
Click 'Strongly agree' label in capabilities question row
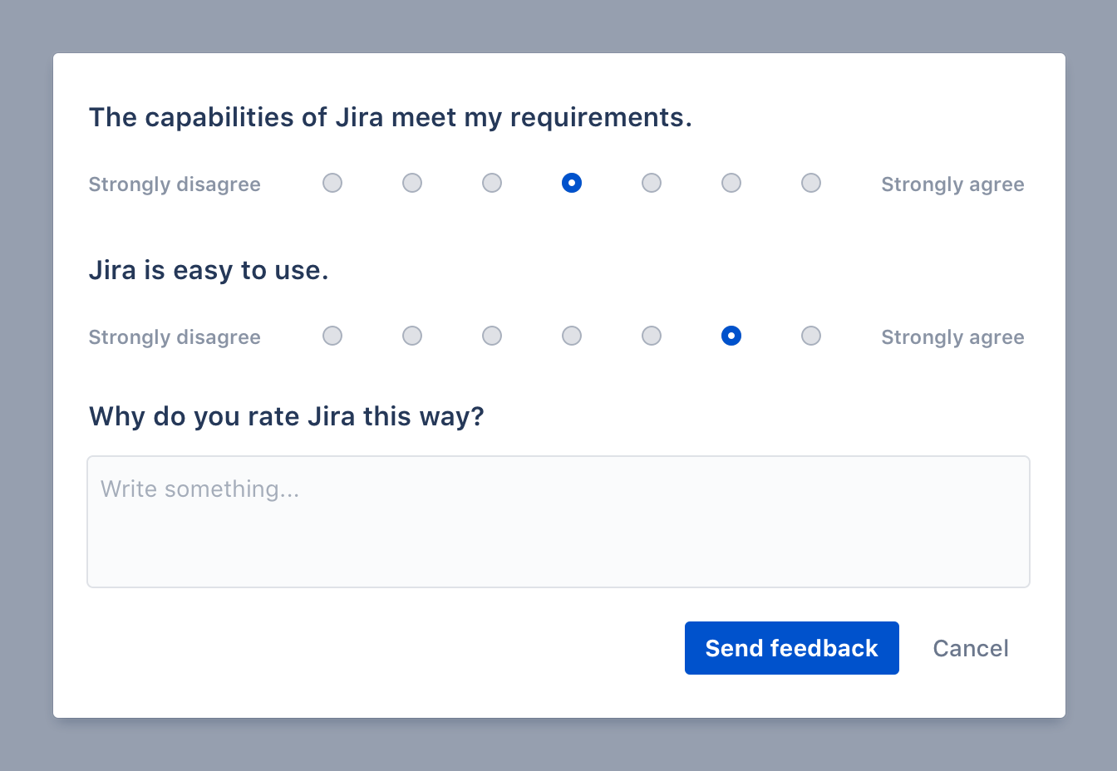pos(952,184)
